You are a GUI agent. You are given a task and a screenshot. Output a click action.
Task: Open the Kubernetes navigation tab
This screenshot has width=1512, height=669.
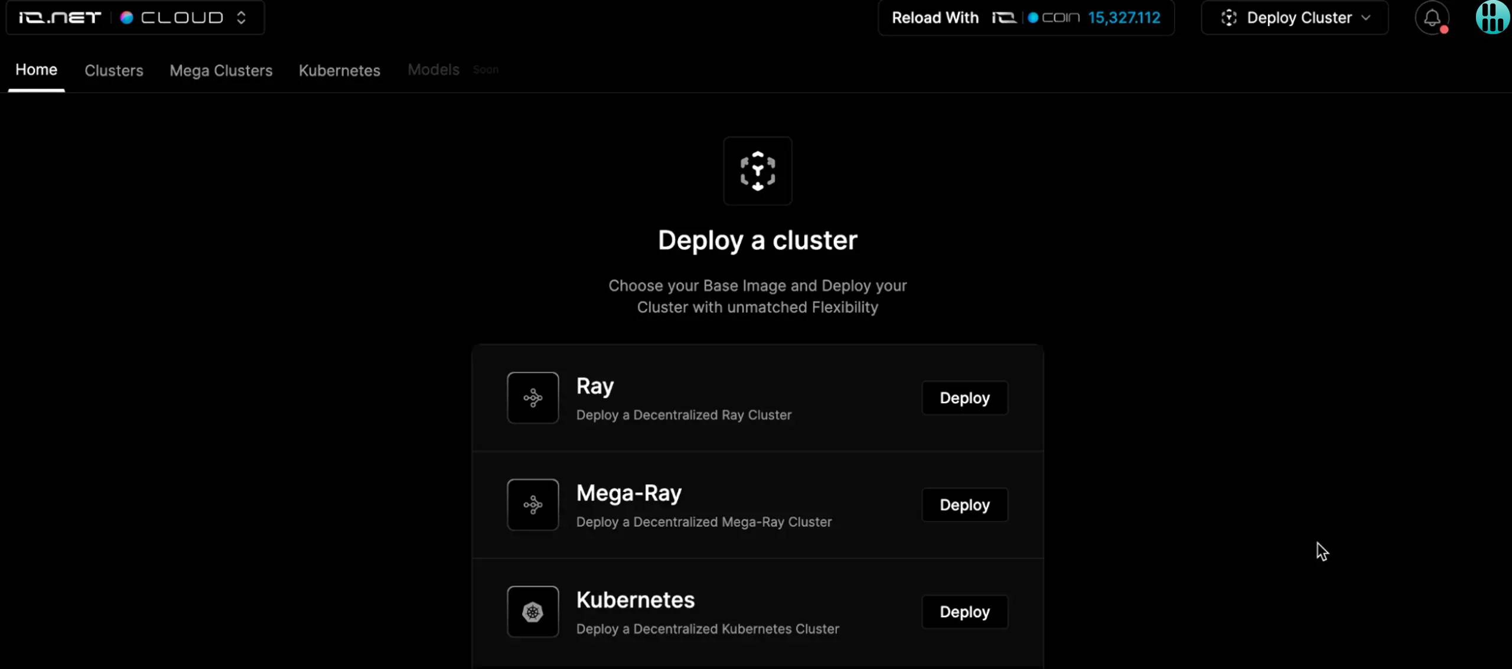click(340, 70)
